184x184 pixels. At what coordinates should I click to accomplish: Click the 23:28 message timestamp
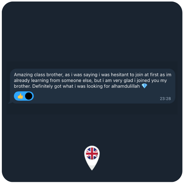pos(165,98)
